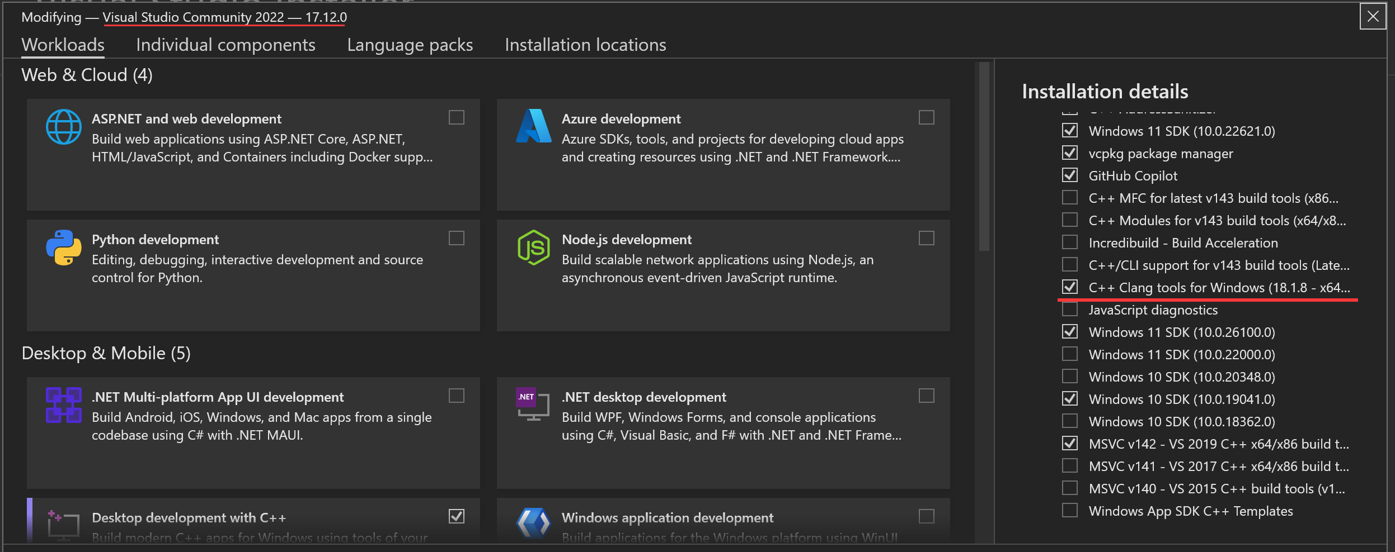Open the Language packs tab
The image size is (1395, 552).
point(410,45)
